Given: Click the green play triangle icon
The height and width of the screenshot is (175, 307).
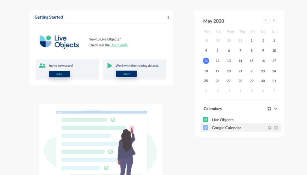Looking at the screenshot, I should 110,65.
